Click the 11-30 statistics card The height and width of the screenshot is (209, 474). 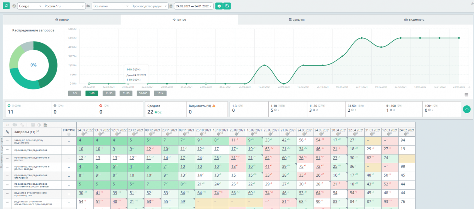coord(326,109)
